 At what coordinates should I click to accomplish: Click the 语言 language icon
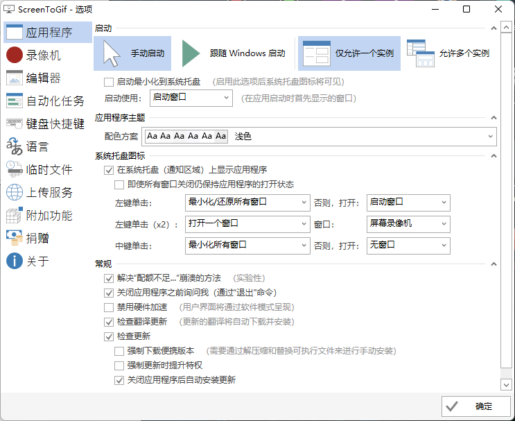tap(15, 146)
